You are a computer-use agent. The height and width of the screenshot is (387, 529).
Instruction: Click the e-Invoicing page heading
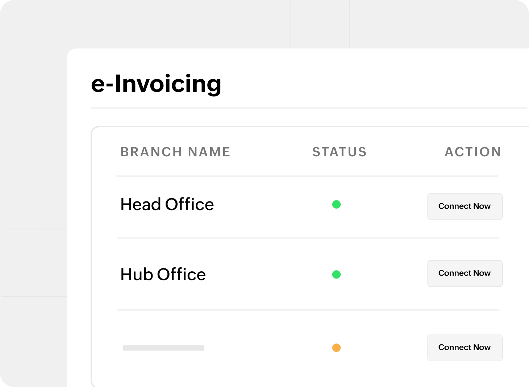pyautogui.click(x=156, y=84)
